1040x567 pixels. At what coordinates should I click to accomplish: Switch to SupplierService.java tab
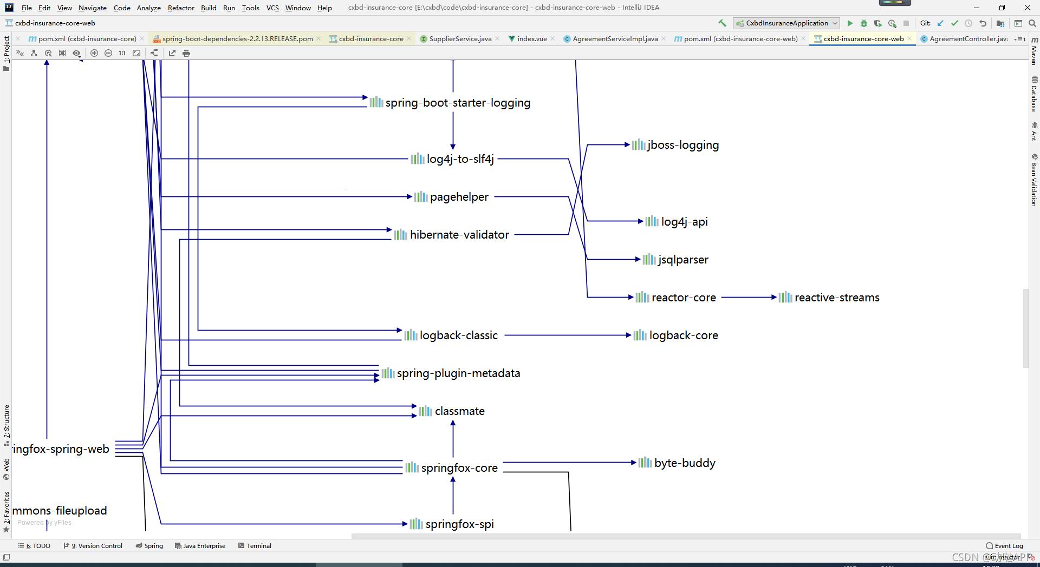[x=460, y=39]
